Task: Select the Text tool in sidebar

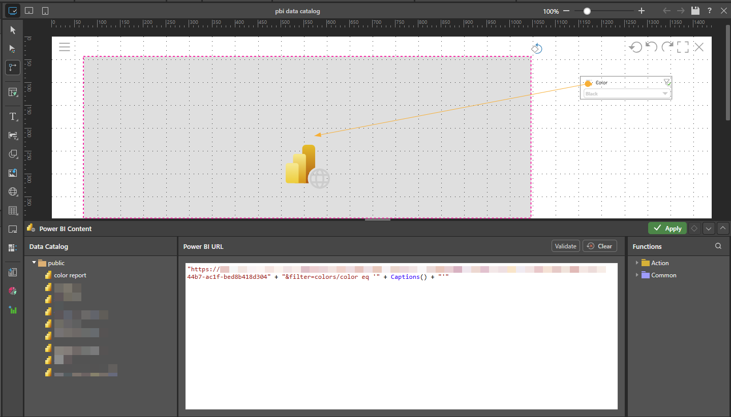Action: 13,117
